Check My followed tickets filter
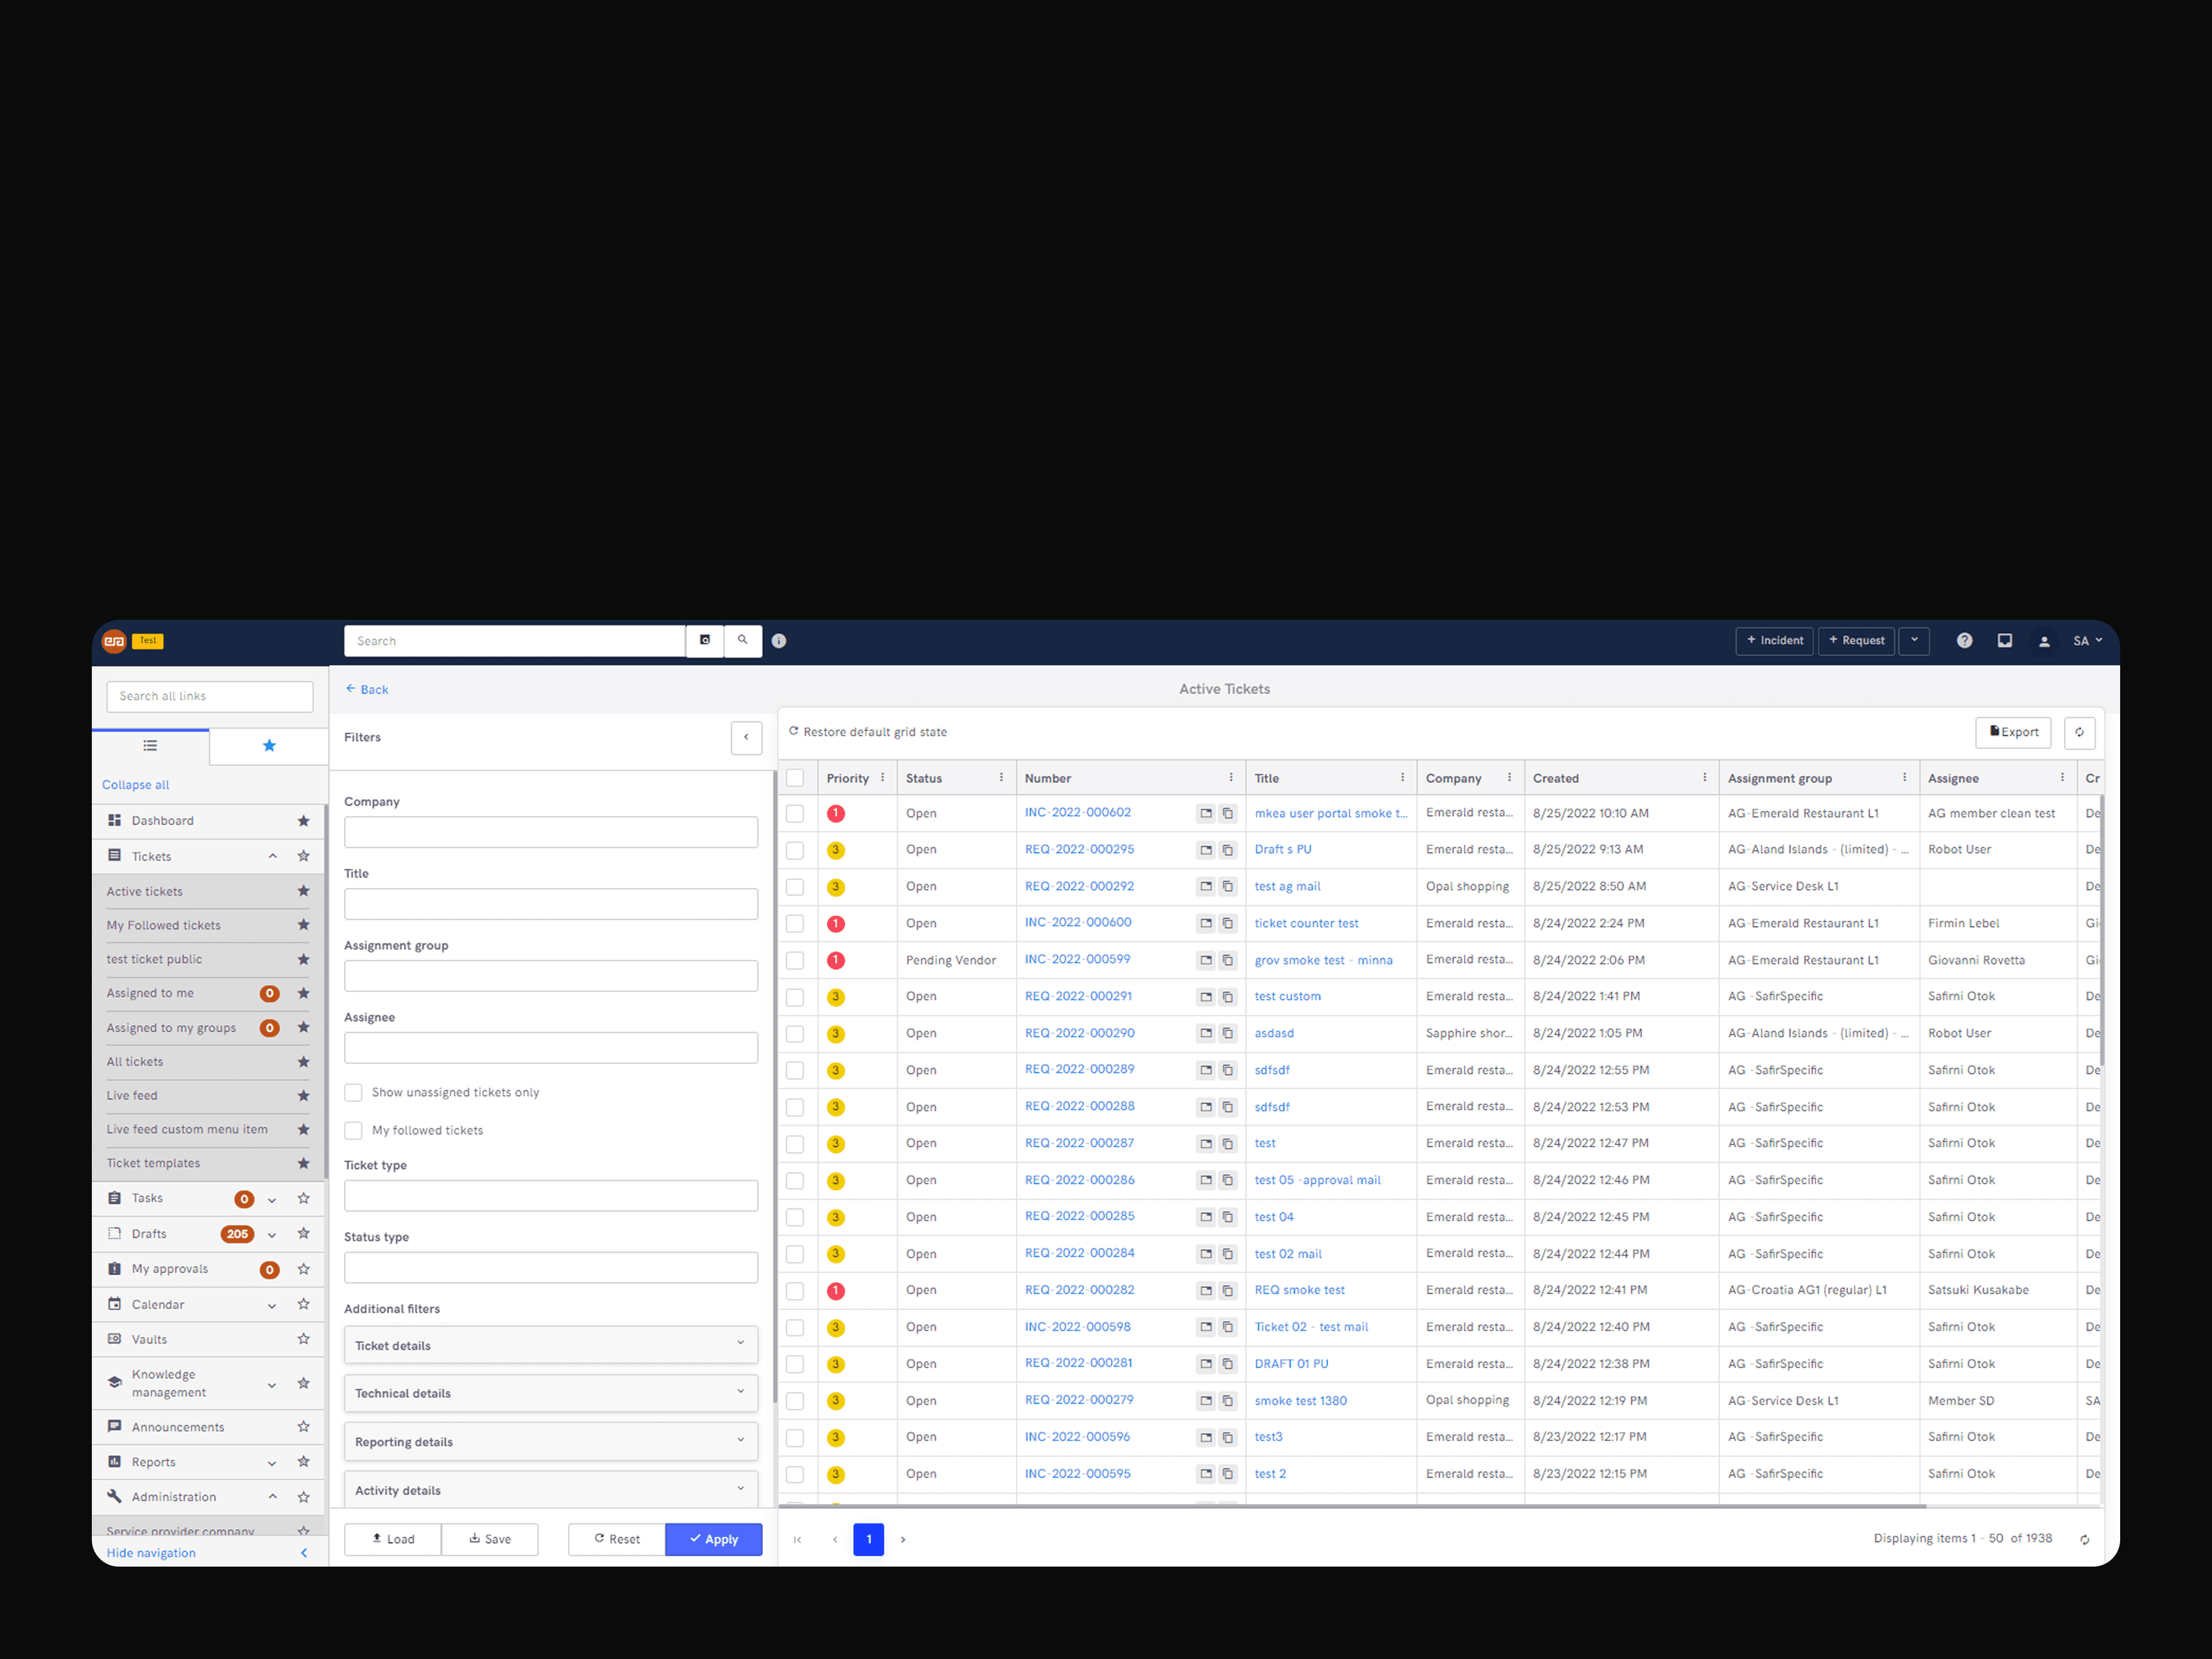2212x1659 pixels. [x=354, y=1131]
